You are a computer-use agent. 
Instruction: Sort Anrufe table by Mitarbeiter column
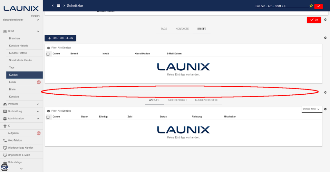(229, 117)
